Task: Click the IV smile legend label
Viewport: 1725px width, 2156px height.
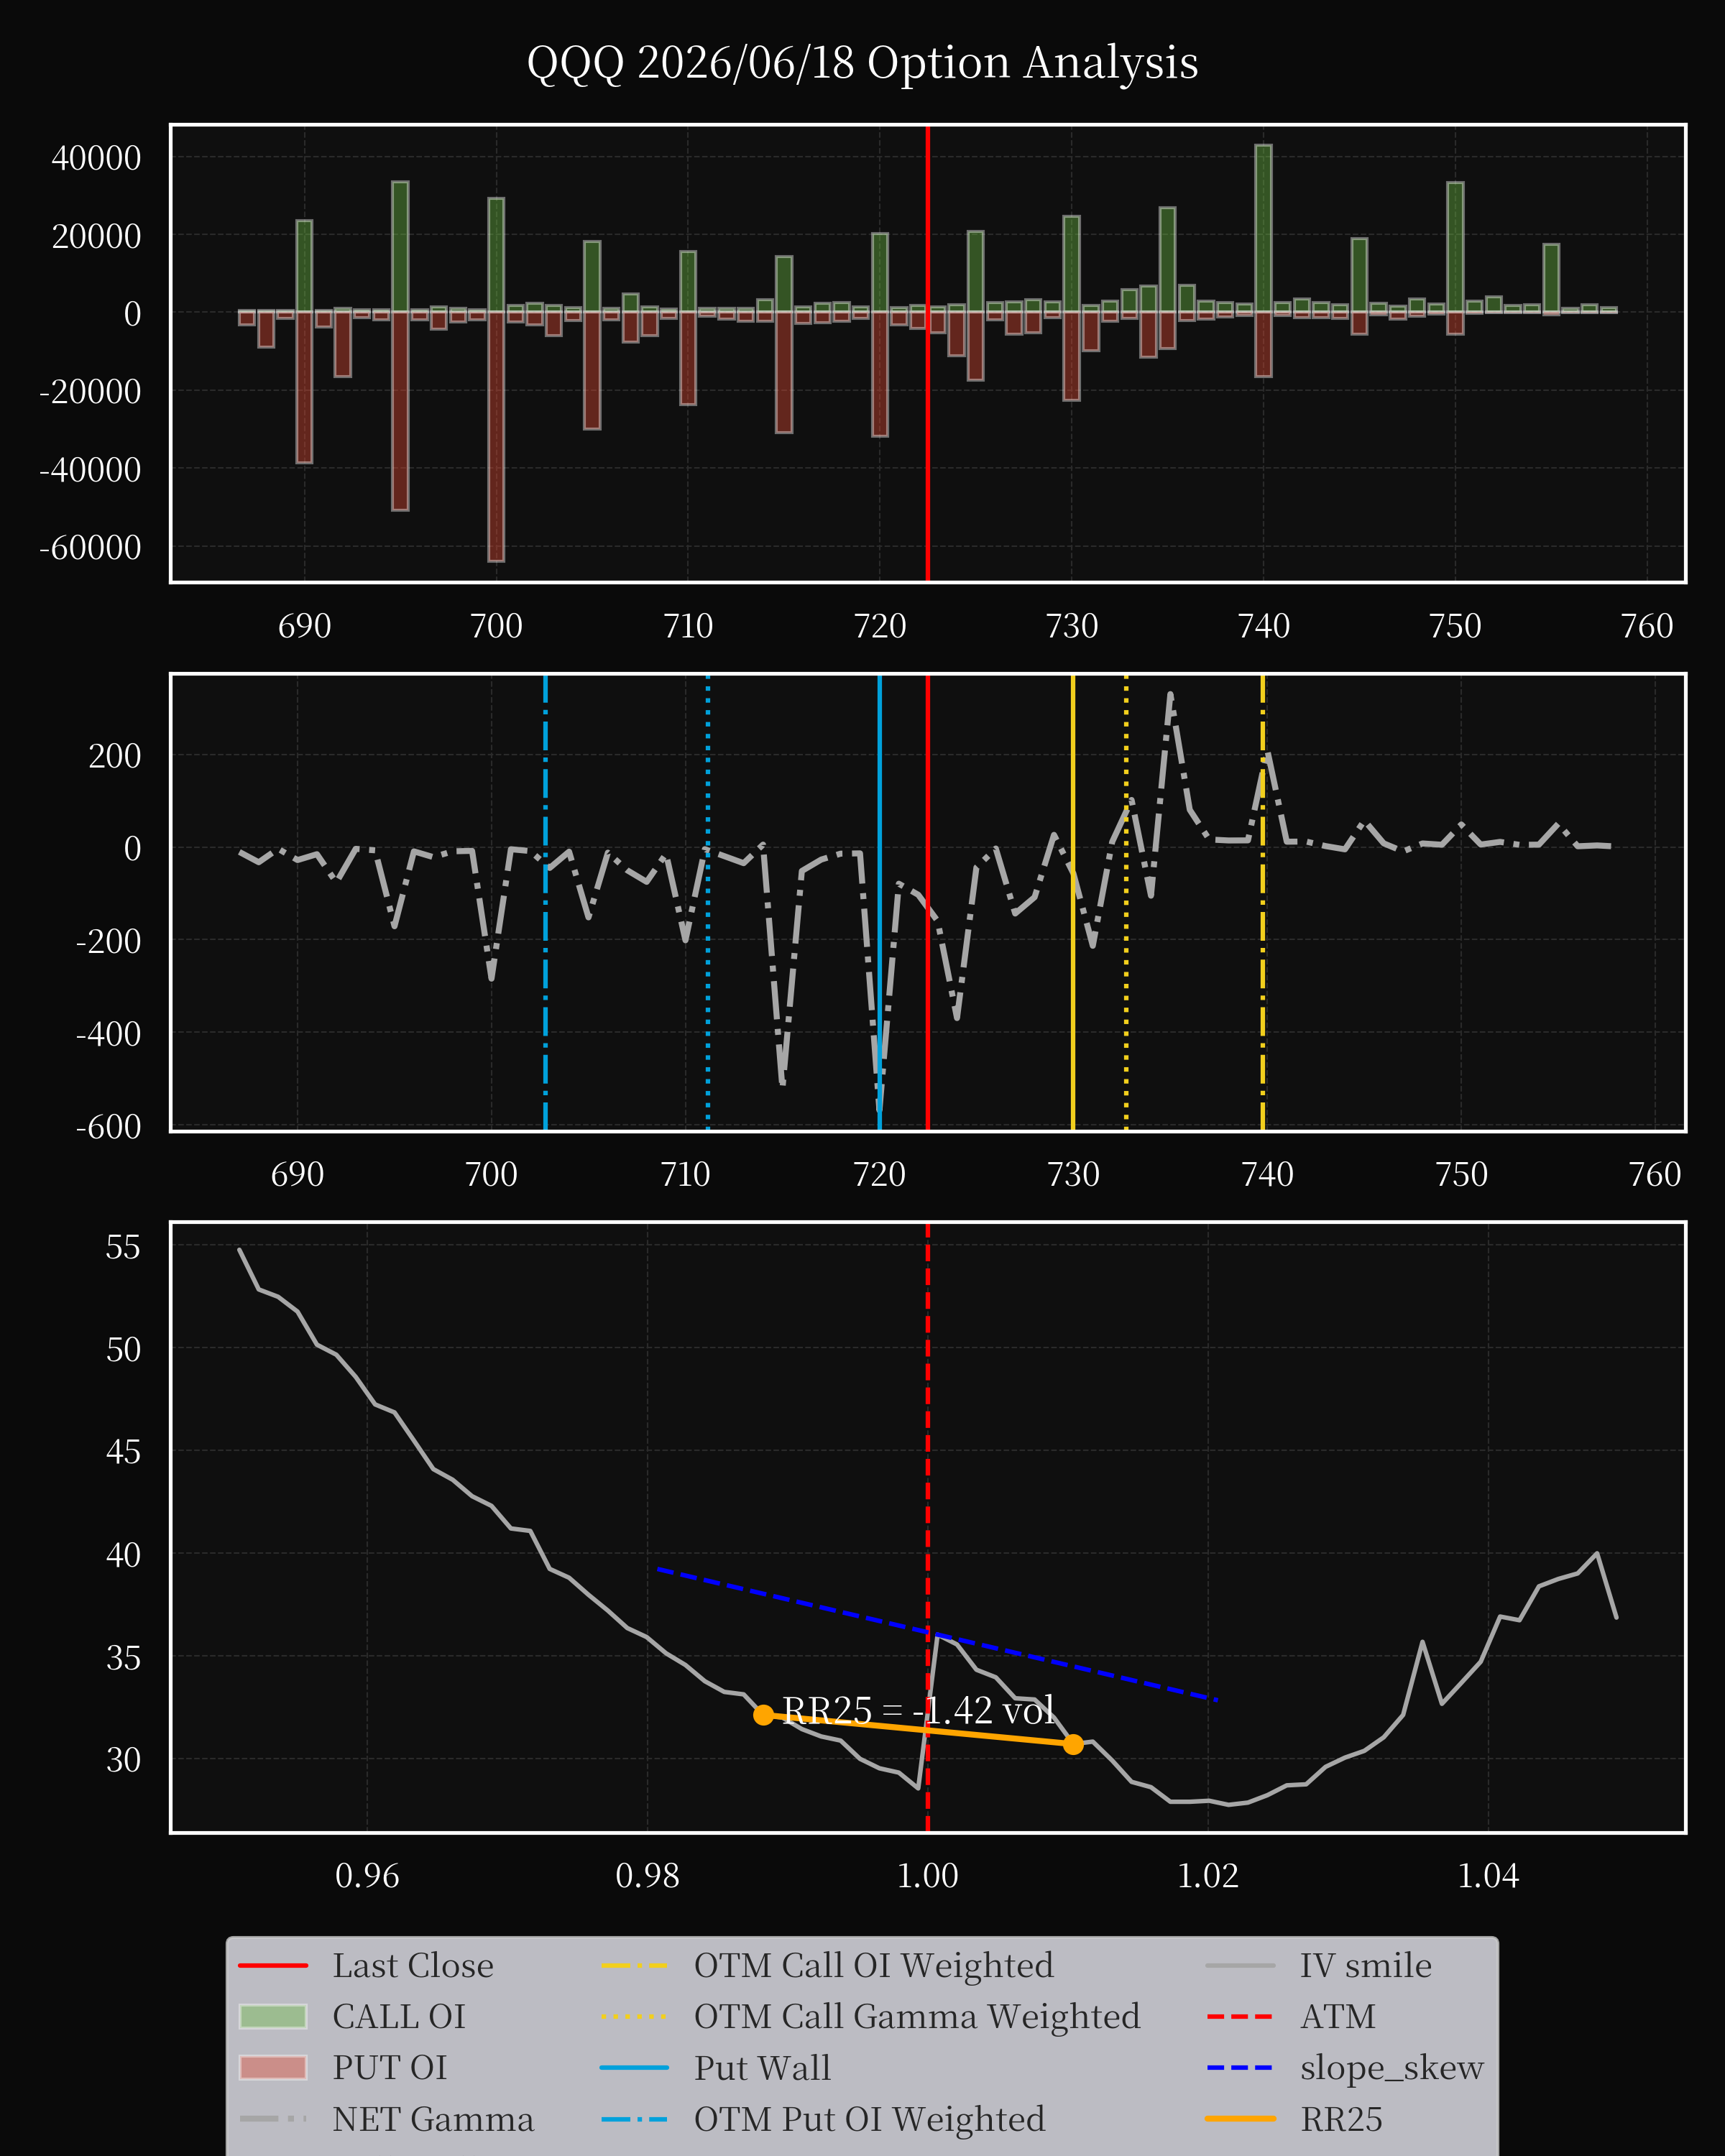Action: tap(1366, 1965)
